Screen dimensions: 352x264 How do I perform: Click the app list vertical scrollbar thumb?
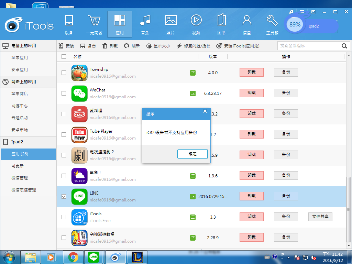[x=349, y=210]
